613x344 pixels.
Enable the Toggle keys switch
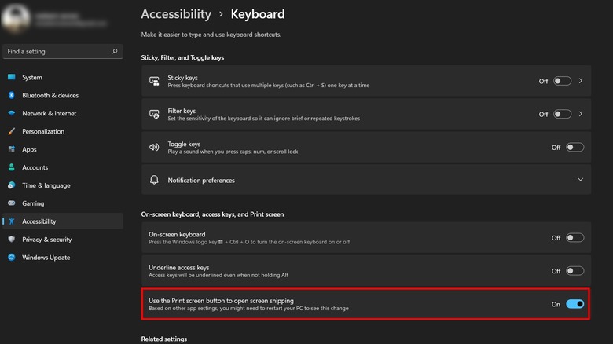(x=574, y=147)
